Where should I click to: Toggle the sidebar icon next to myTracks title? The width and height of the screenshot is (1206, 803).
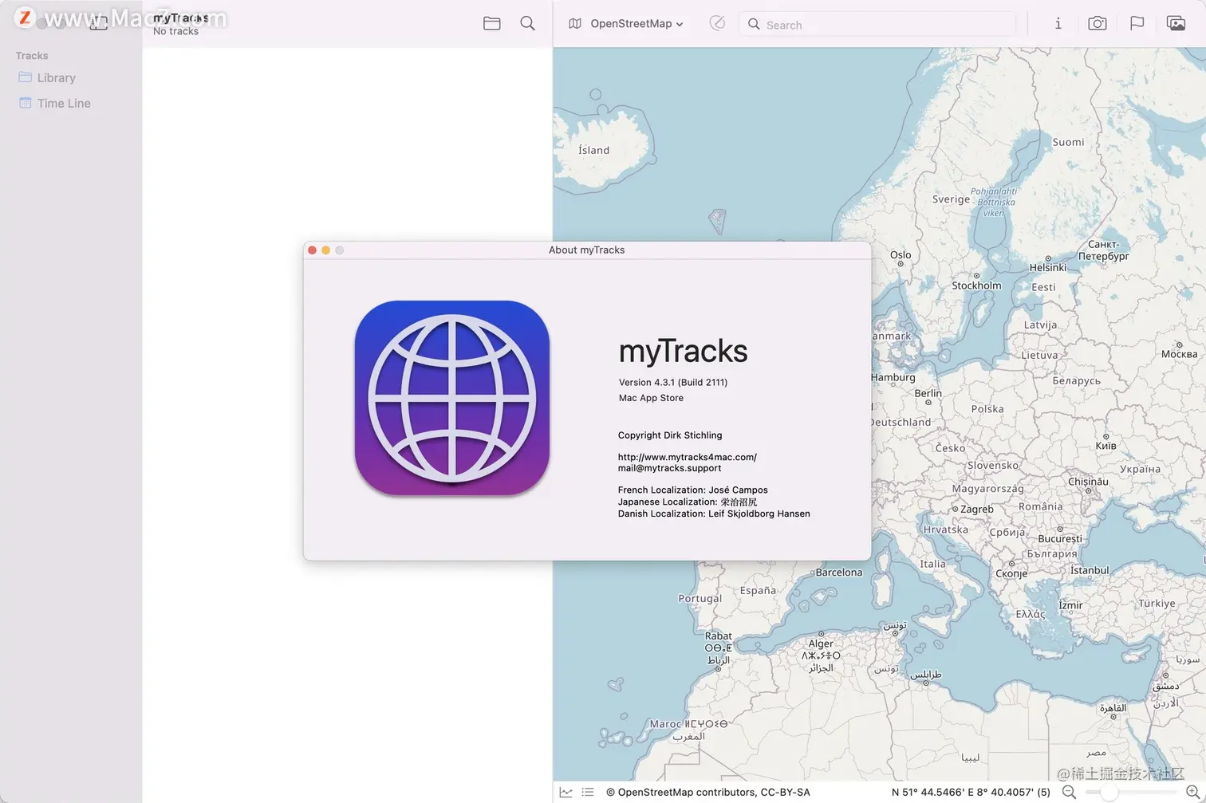click(x=99, y=24)
